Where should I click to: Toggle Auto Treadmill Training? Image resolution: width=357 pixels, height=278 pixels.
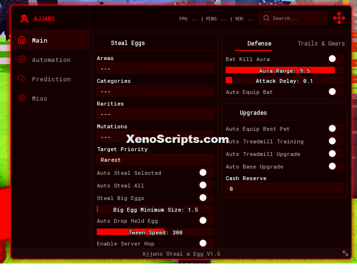[x=336, y=141]
